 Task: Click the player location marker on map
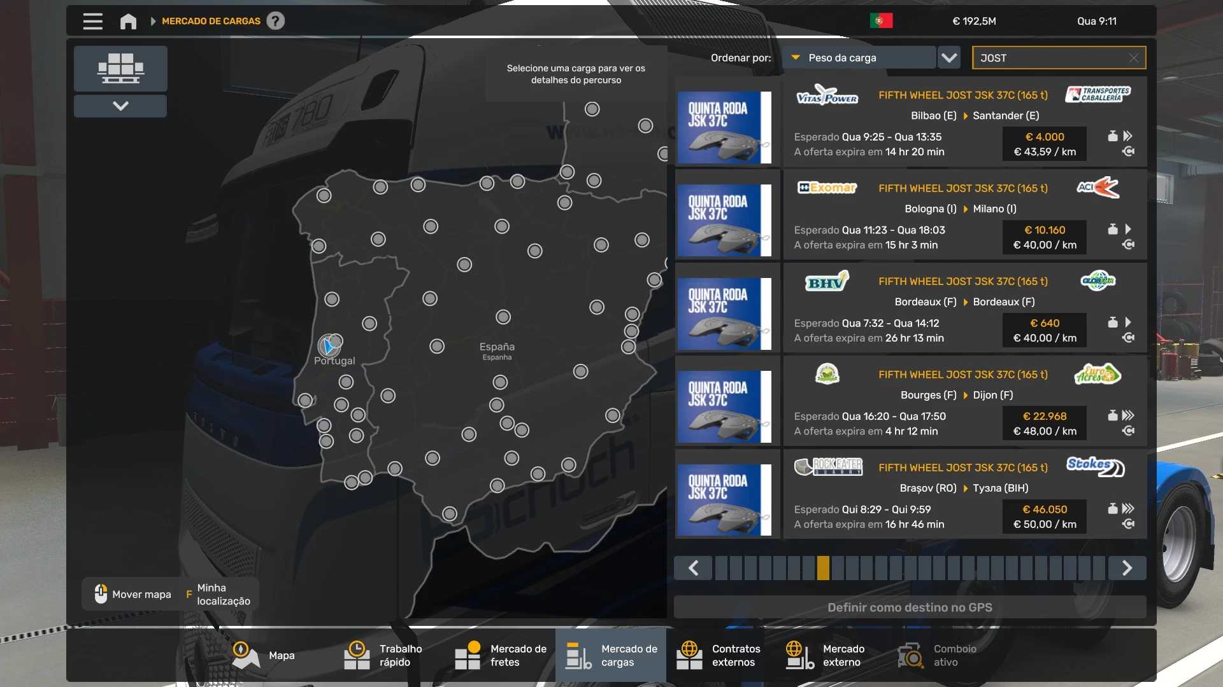[329, 346]
